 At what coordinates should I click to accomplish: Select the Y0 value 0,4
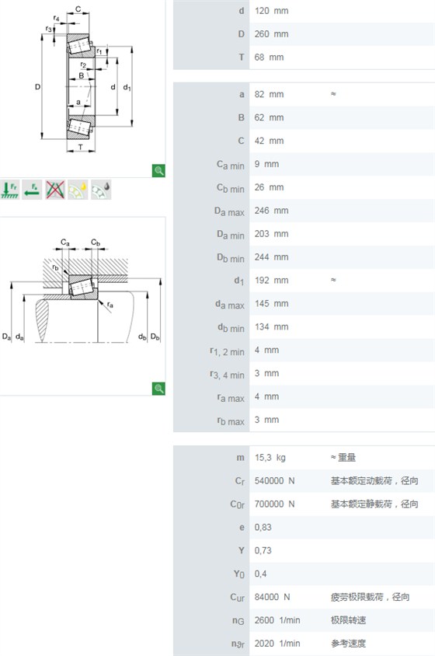260,574
